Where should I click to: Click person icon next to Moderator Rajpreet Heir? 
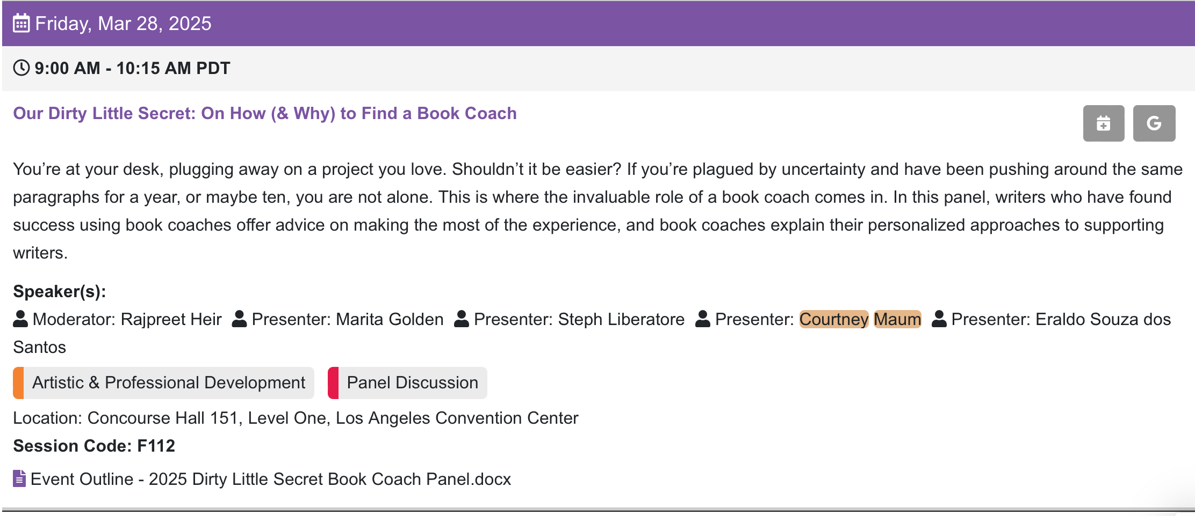point(20,319)
